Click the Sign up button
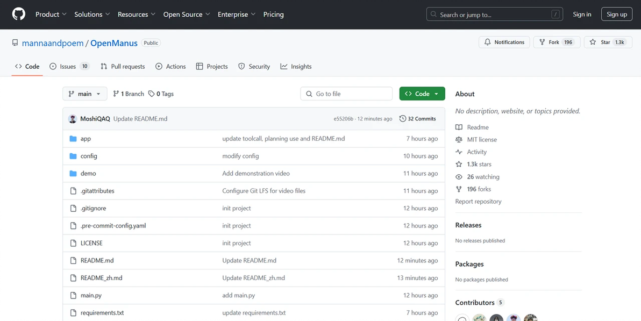 (x=617, y=15)
